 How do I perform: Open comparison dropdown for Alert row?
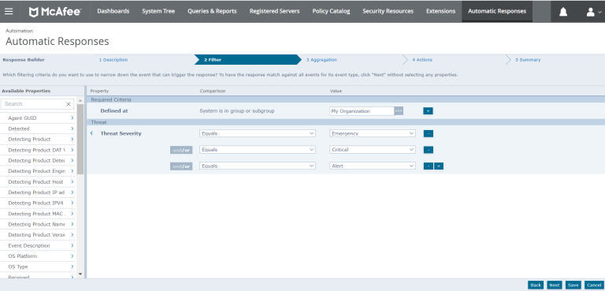(x=258, y=166)
